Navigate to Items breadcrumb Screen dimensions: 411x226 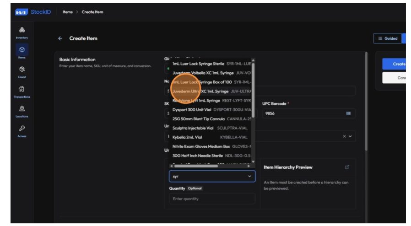[67, 12]
